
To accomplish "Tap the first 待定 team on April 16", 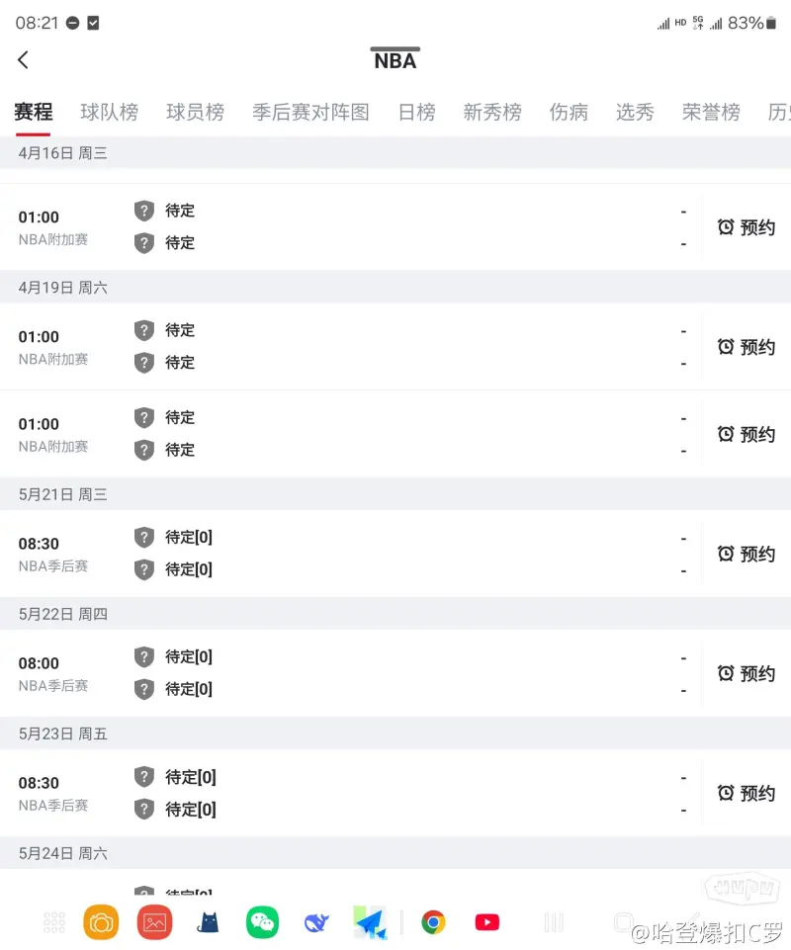I will coord(179,211).
